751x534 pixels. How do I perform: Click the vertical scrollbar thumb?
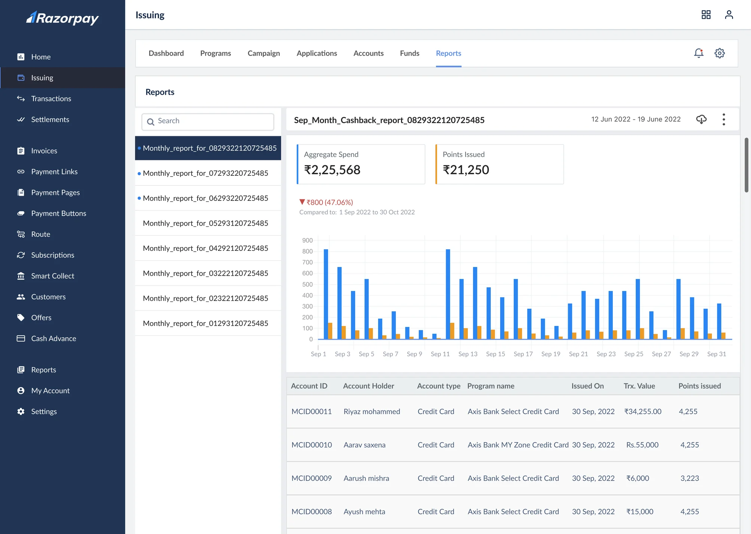pos(746,165)
